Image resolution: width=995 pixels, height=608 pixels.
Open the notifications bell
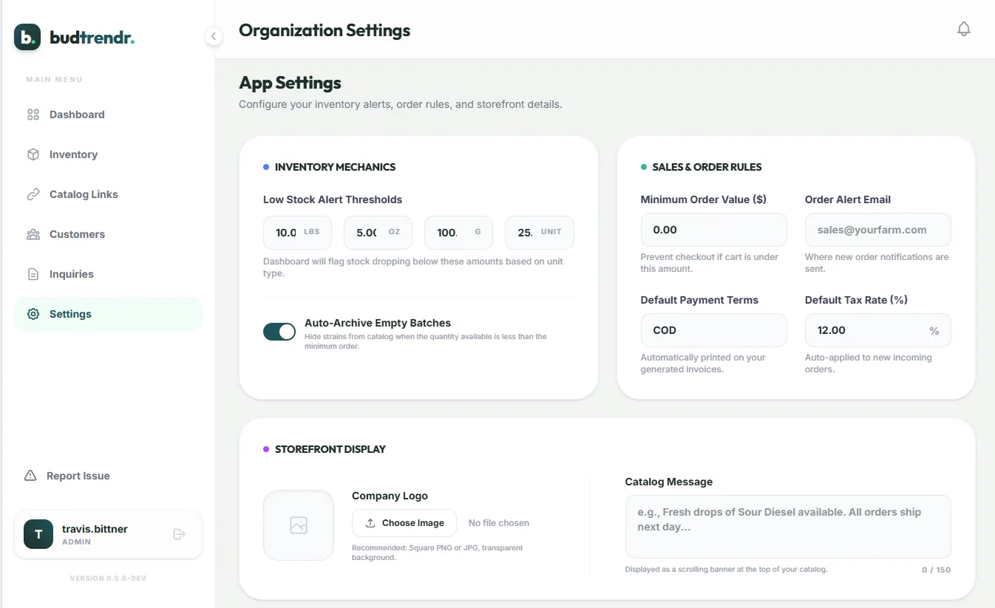pyautogui.click(x=963, y=29)
